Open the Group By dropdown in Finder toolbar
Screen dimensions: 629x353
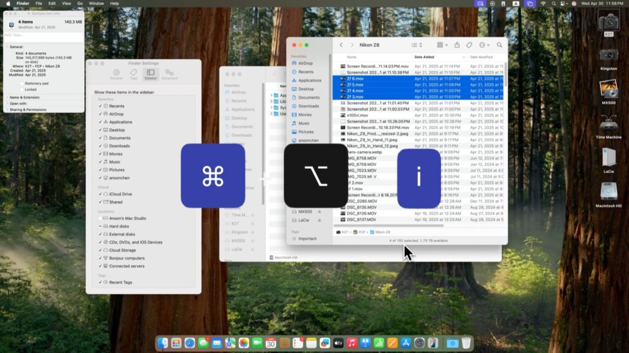pos(442,45)
